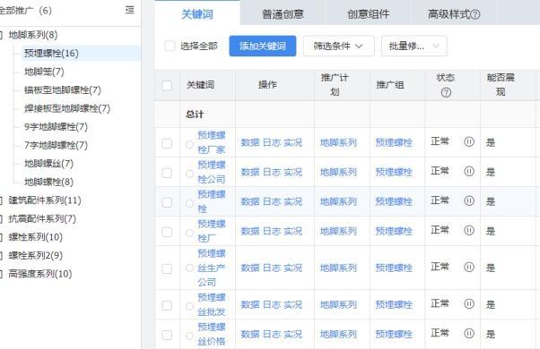The image size is (540, 349).
Task: Pause the highlighted 预埋螺栓 keyword row
Action: [469, 200]
